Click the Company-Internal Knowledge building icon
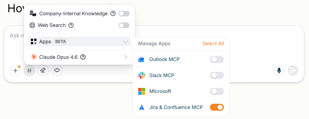 click(33, 13)
